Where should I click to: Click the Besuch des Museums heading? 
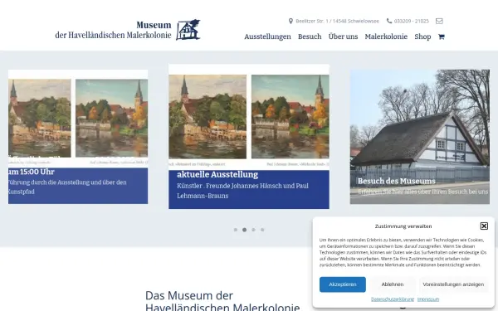coord(397,181)
